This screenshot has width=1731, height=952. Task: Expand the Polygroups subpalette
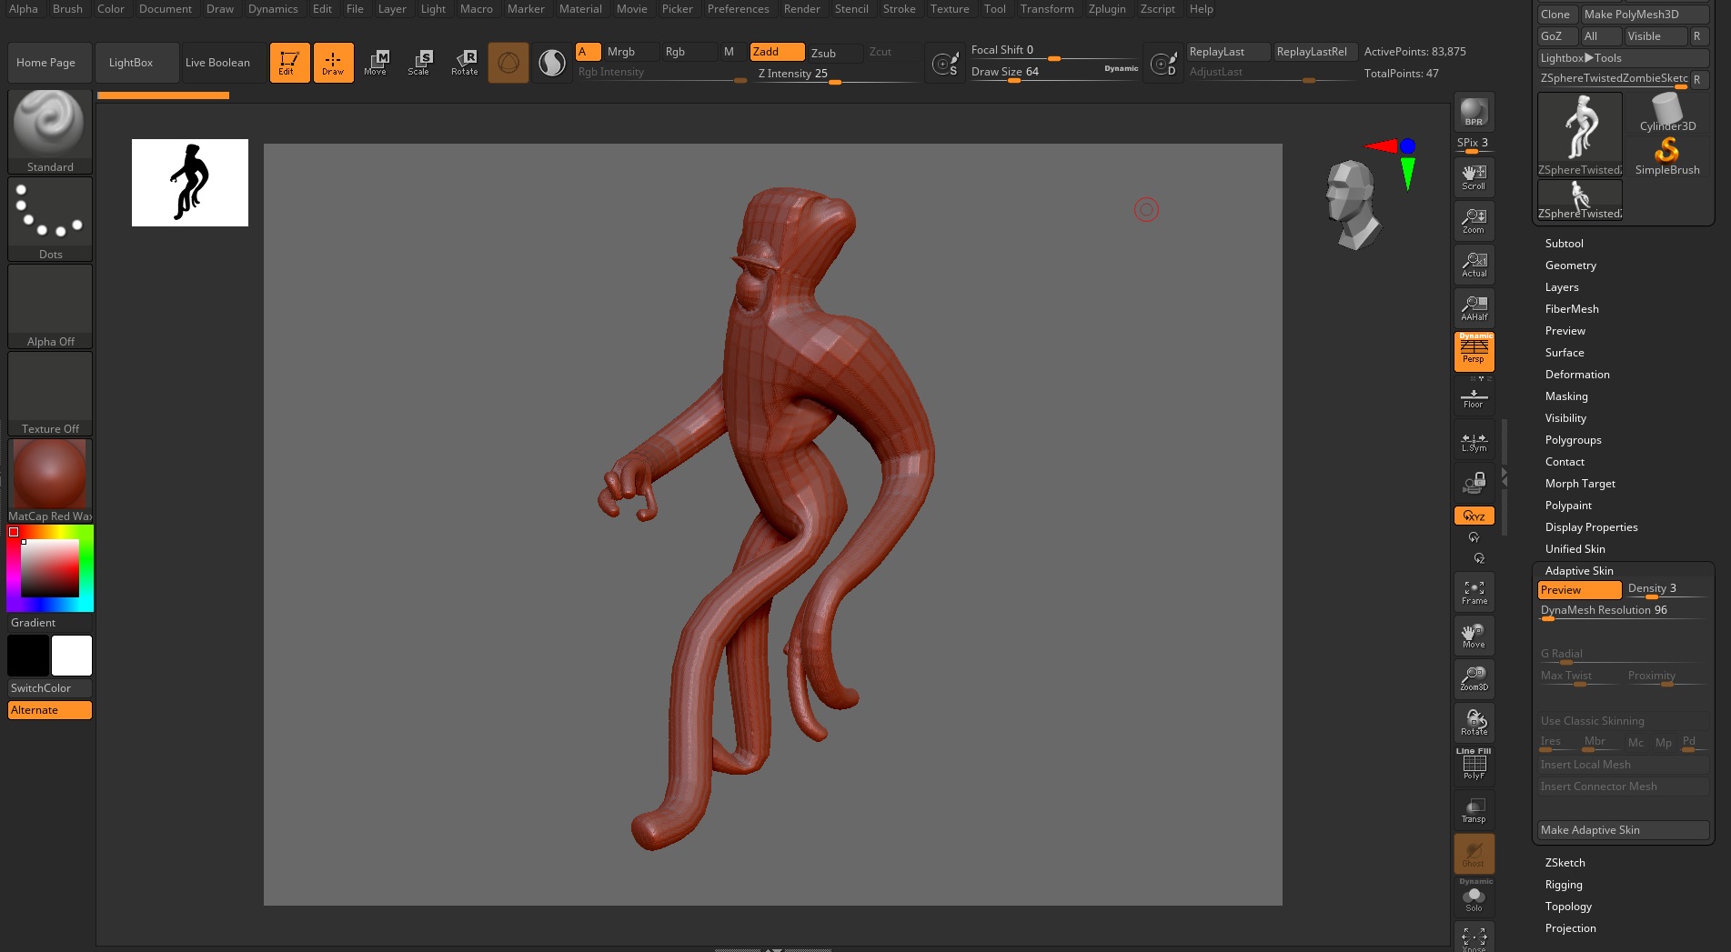point(1573,440)
